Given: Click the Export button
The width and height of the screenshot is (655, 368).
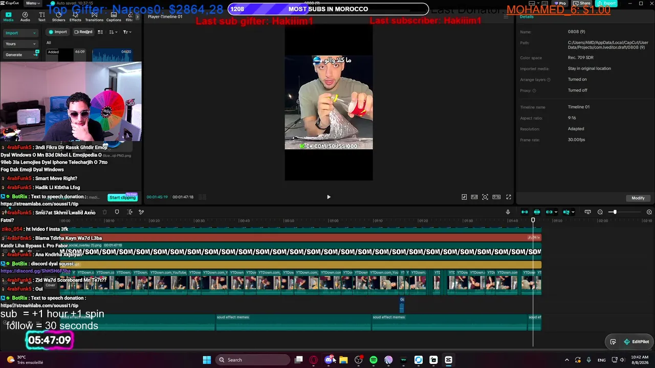Looking at the screenshot, I should 606,3.
